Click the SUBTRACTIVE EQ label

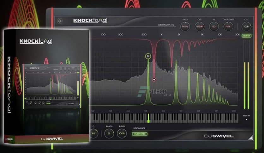coord(166,25)
